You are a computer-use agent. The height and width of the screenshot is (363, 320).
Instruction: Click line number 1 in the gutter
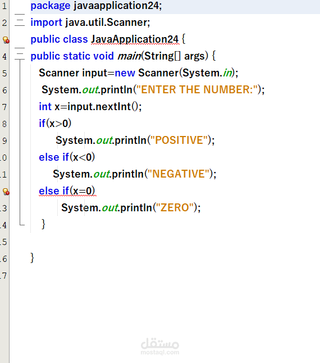click(4, 6)
